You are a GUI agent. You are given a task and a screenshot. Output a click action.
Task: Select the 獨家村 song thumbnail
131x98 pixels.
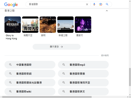[x=83, y=24]
